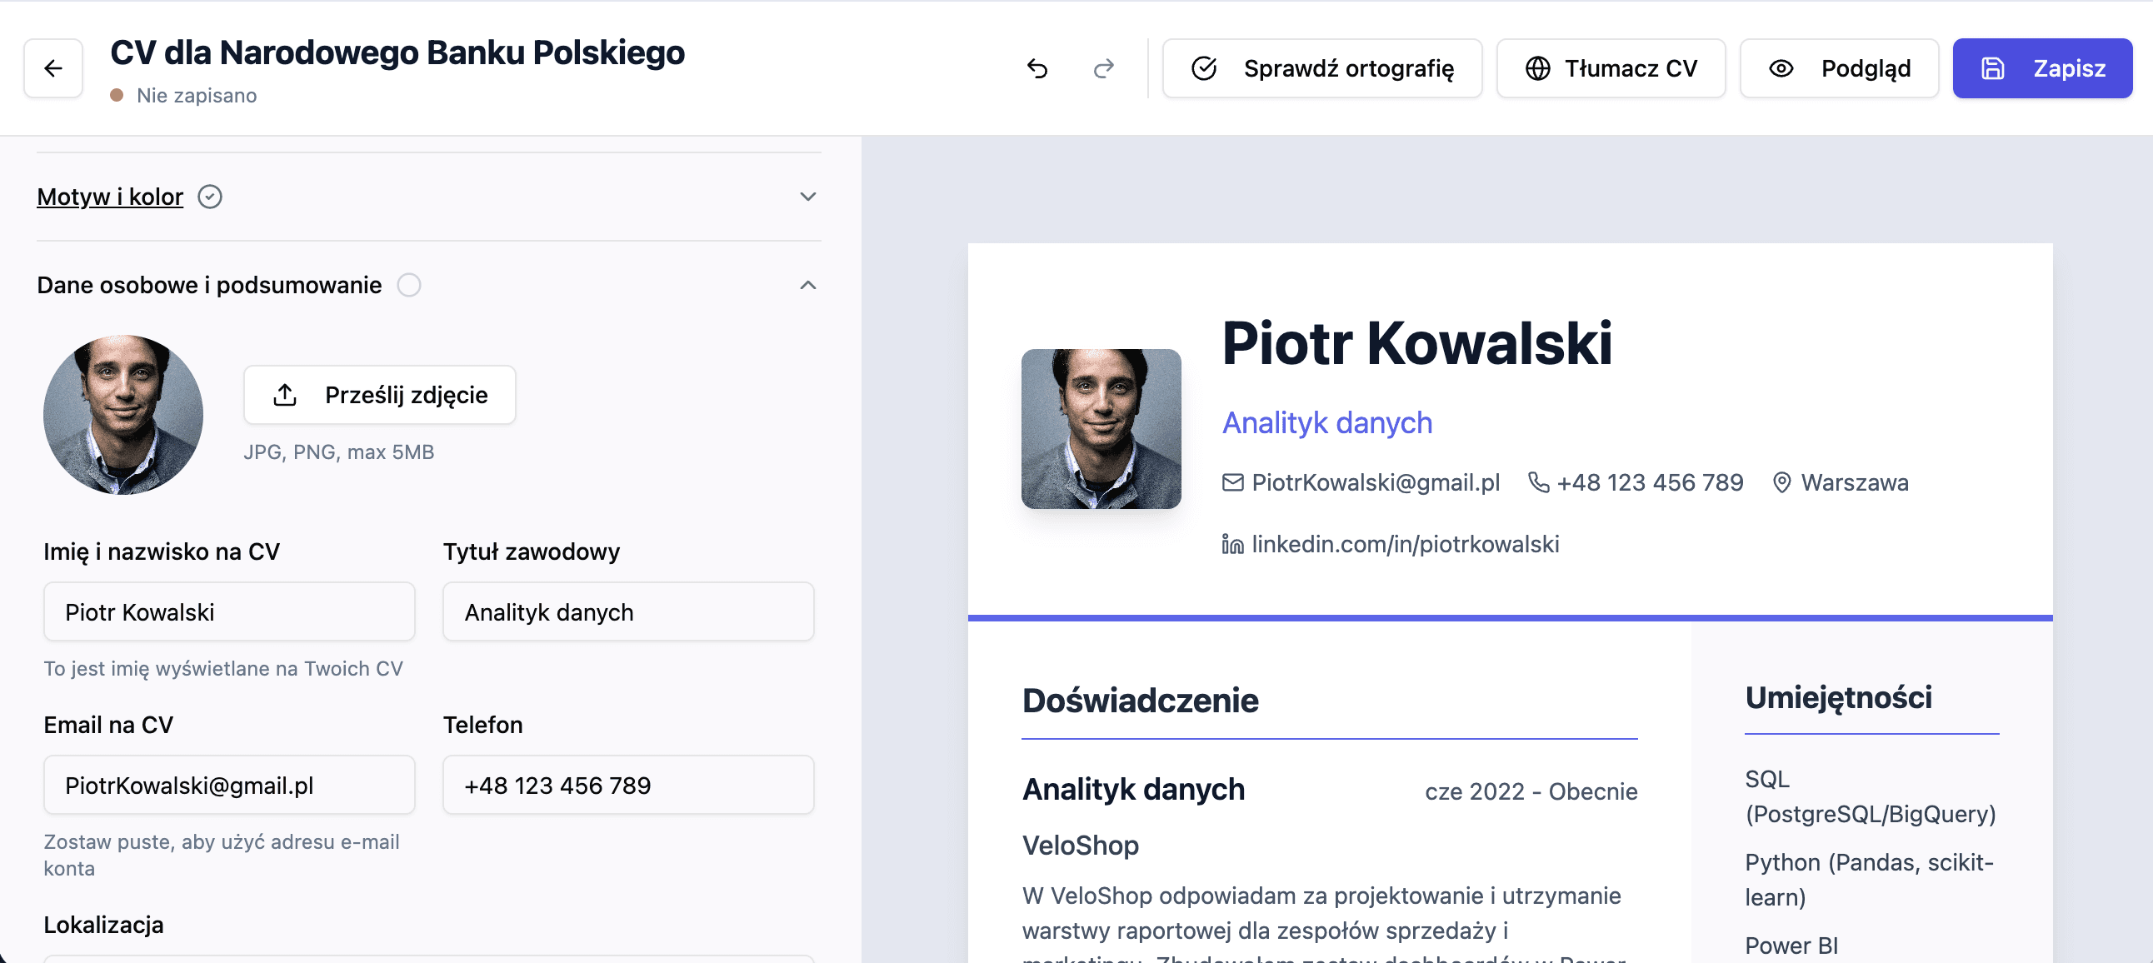This screenshot has height=963, width=2153.
Task: Click the redo arrow icon
Action: click(1104, 68)
